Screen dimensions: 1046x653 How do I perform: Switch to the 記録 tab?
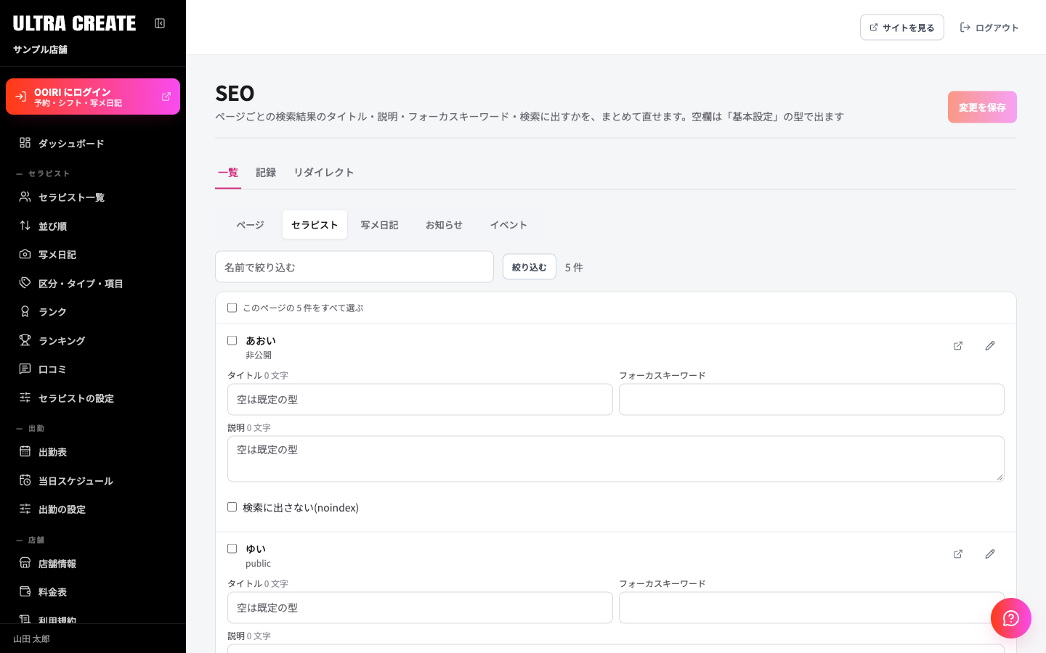coord(266,173)
